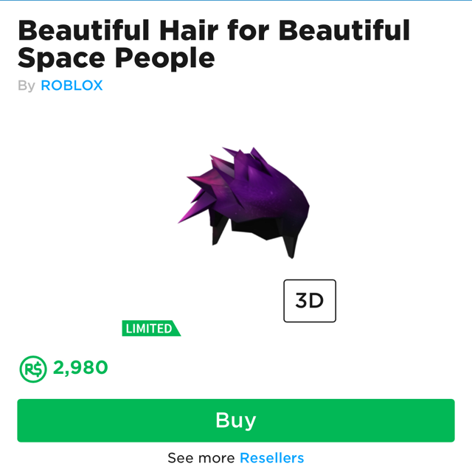The image size is (472, 472).
Task: Click the green Robux currency icon
Action: (x=33, y=369)
